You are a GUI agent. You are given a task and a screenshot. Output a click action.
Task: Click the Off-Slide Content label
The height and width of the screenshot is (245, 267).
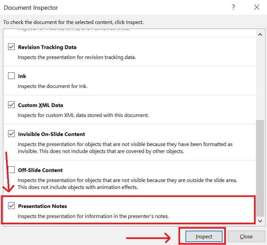coord(40,170)
